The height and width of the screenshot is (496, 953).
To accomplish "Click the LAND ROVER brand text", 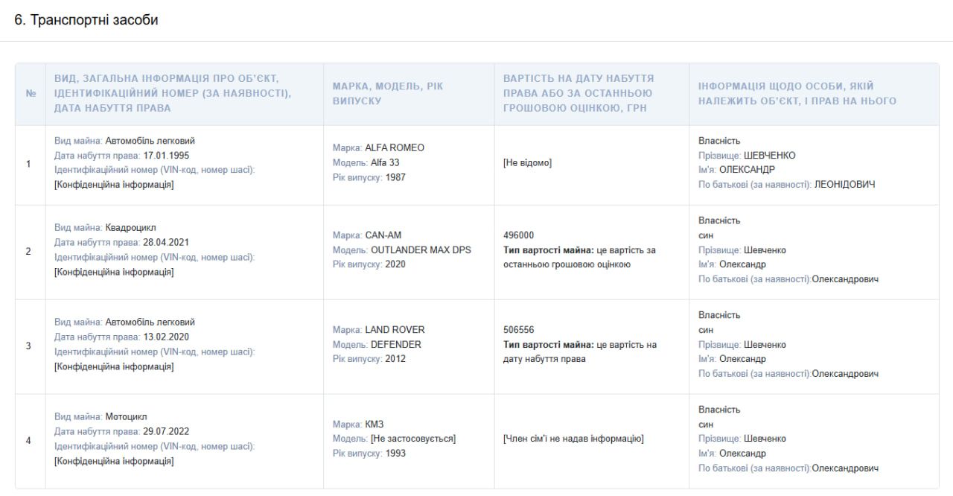I will pos(395,330).
